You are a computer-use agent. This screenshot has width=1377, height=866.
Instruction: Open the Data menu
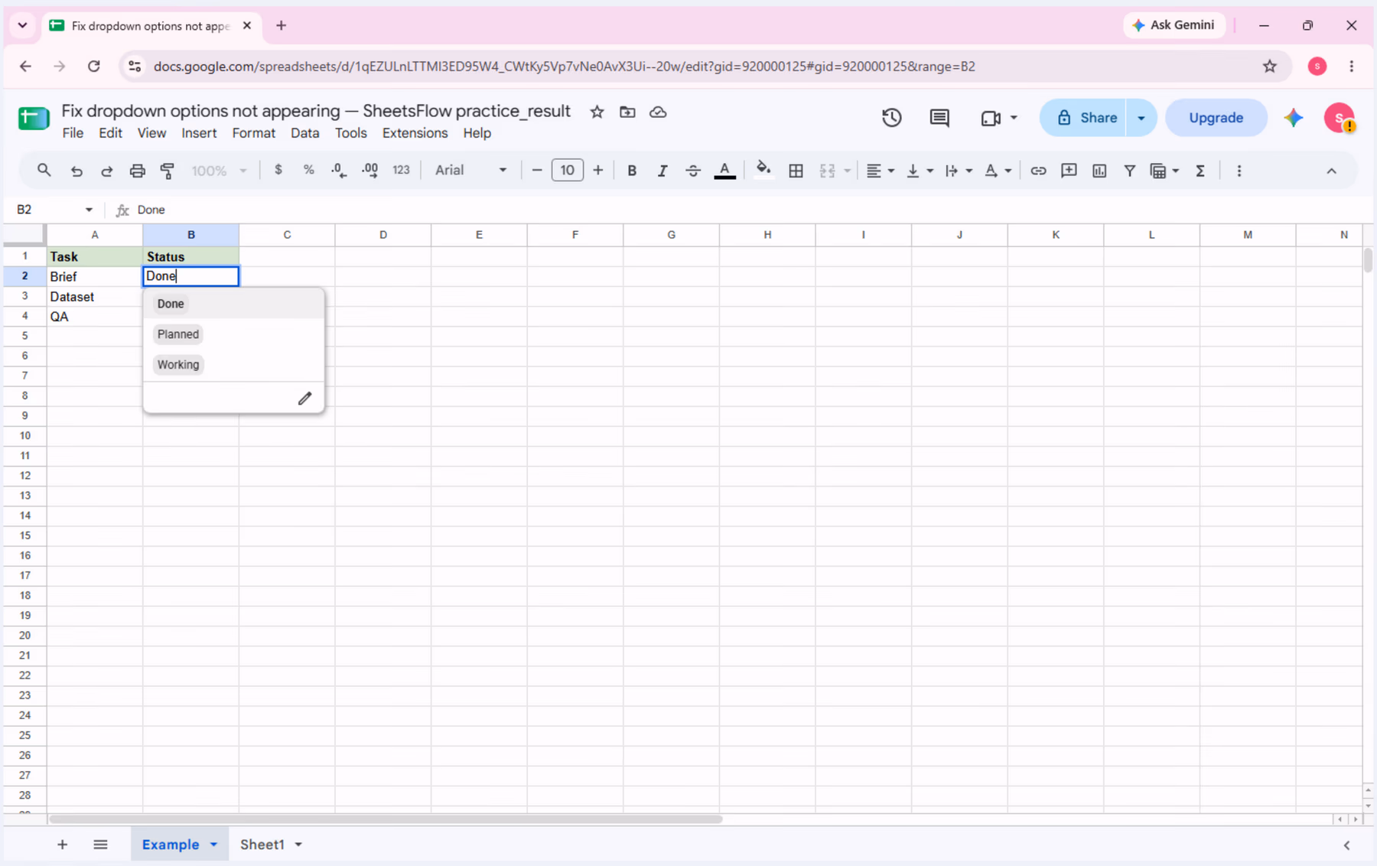(304, 133)
